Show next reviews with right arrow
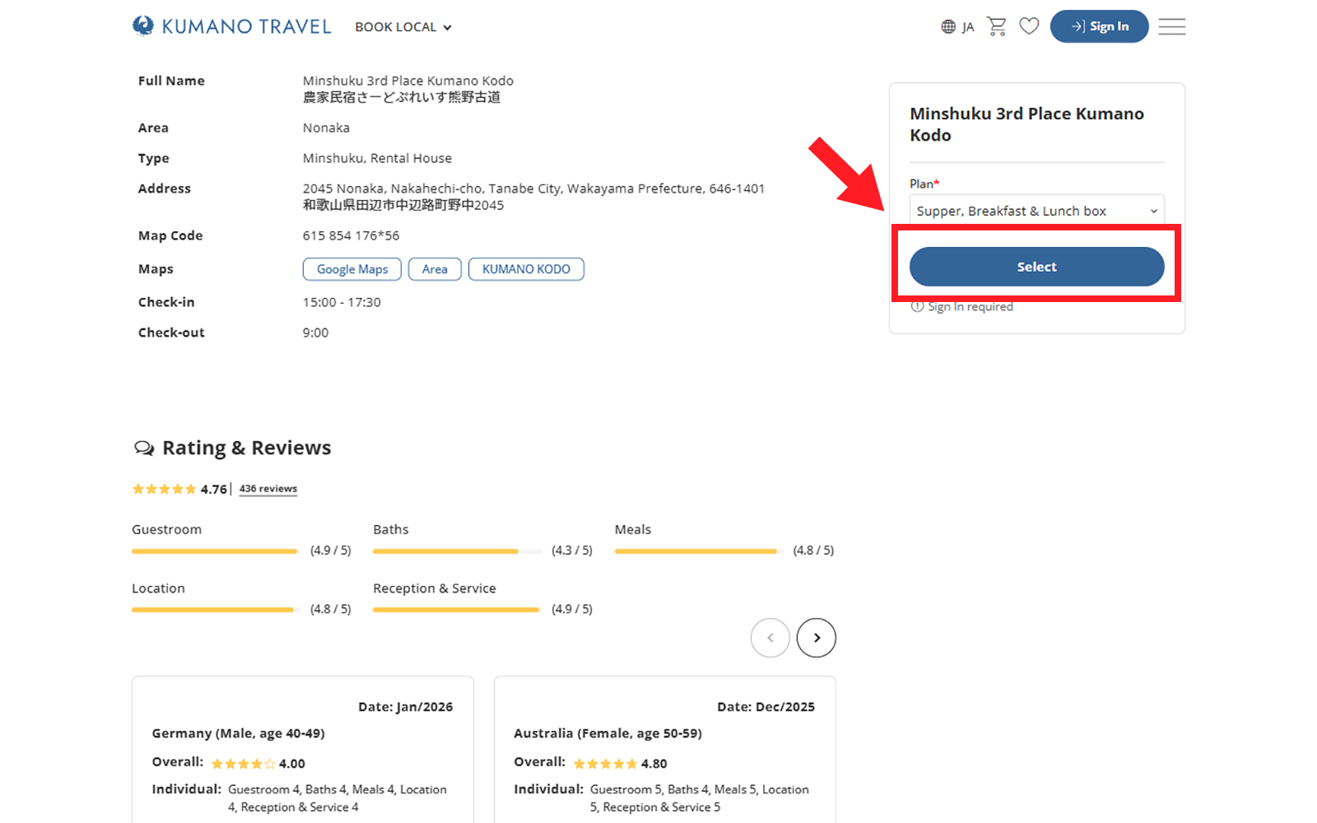1317x823 pixels. click(x=816, y=638)
